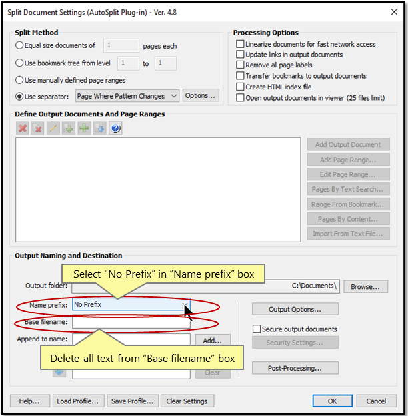
Task: Open Output Options... settings
Action: [295, 309]
